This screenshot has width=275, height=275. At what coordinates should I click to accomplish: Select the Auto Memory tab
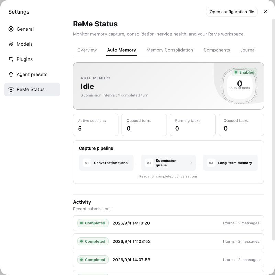[x=122, y=50]
